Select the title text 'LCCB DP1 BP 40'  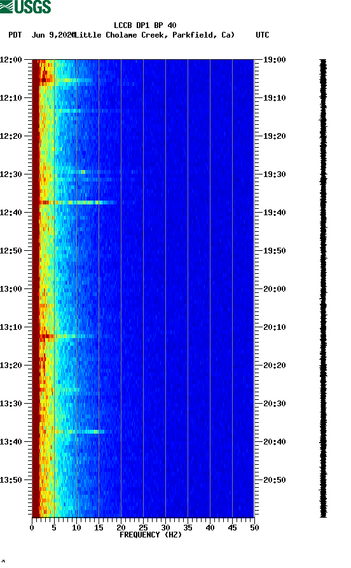(145, 25)
